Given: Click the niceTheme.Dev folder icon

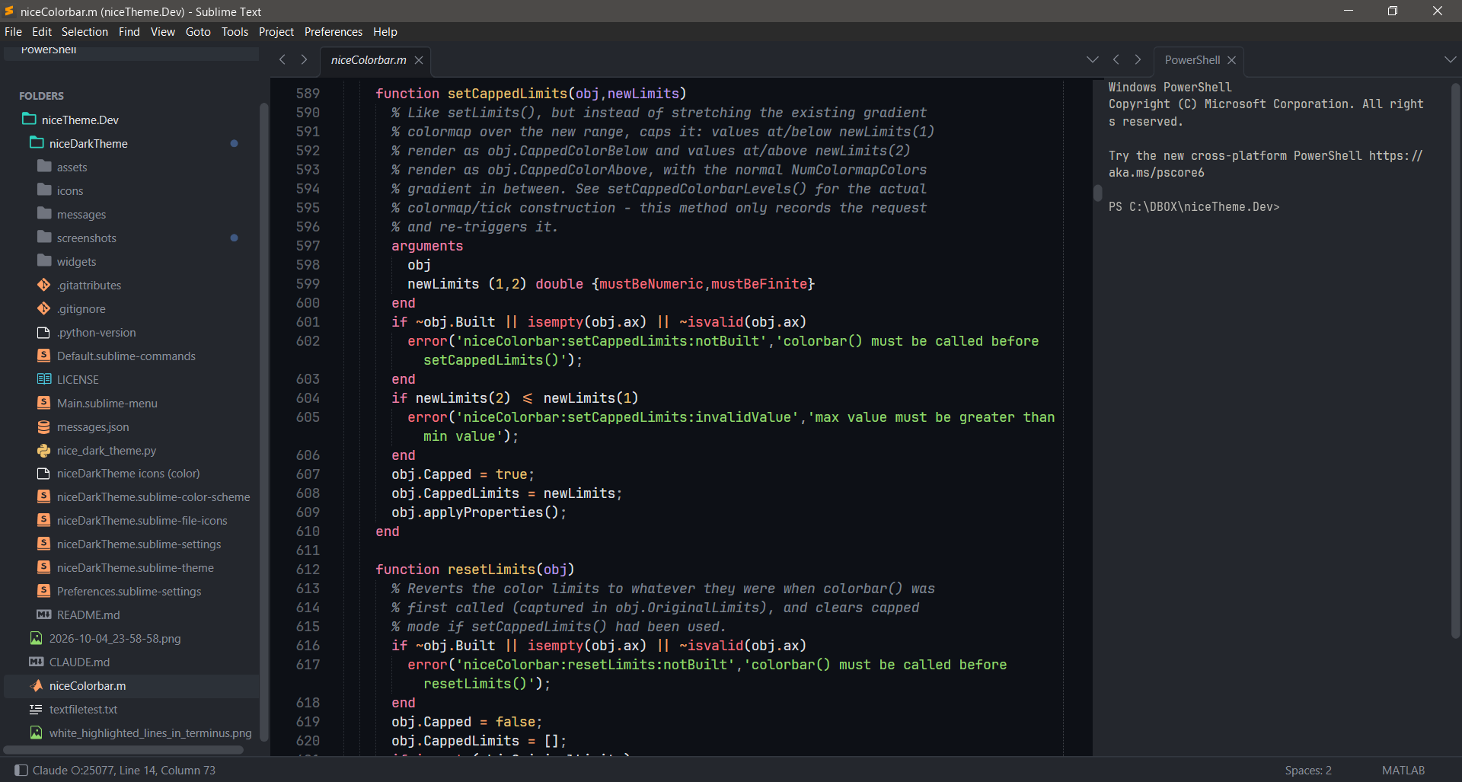Looking at the screenshot, I should point(29,119).
